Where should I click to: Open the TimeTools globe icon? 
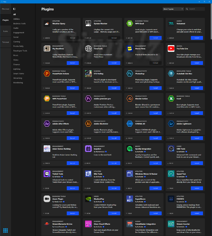[88, 48]
